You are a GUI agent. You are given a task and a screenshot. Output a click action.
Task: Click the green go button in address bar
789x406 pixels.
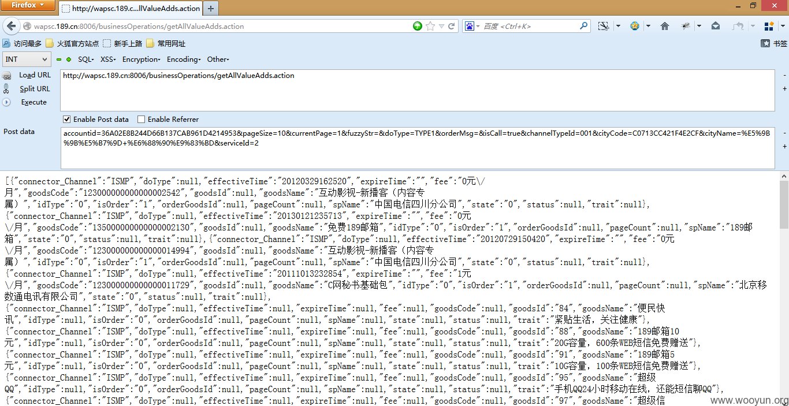[x=418, y=26]
